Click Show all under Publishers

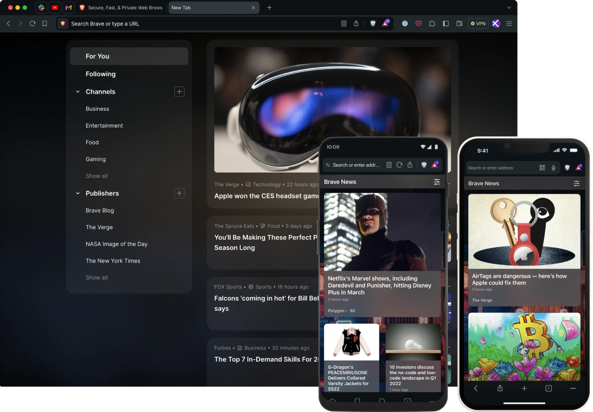tap(97, 278)
